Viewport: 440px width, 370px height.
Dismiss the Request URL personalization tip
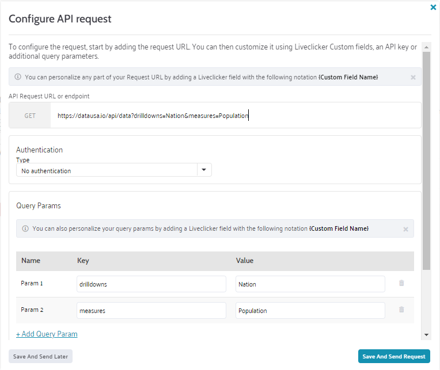click(x=413, y=77)
